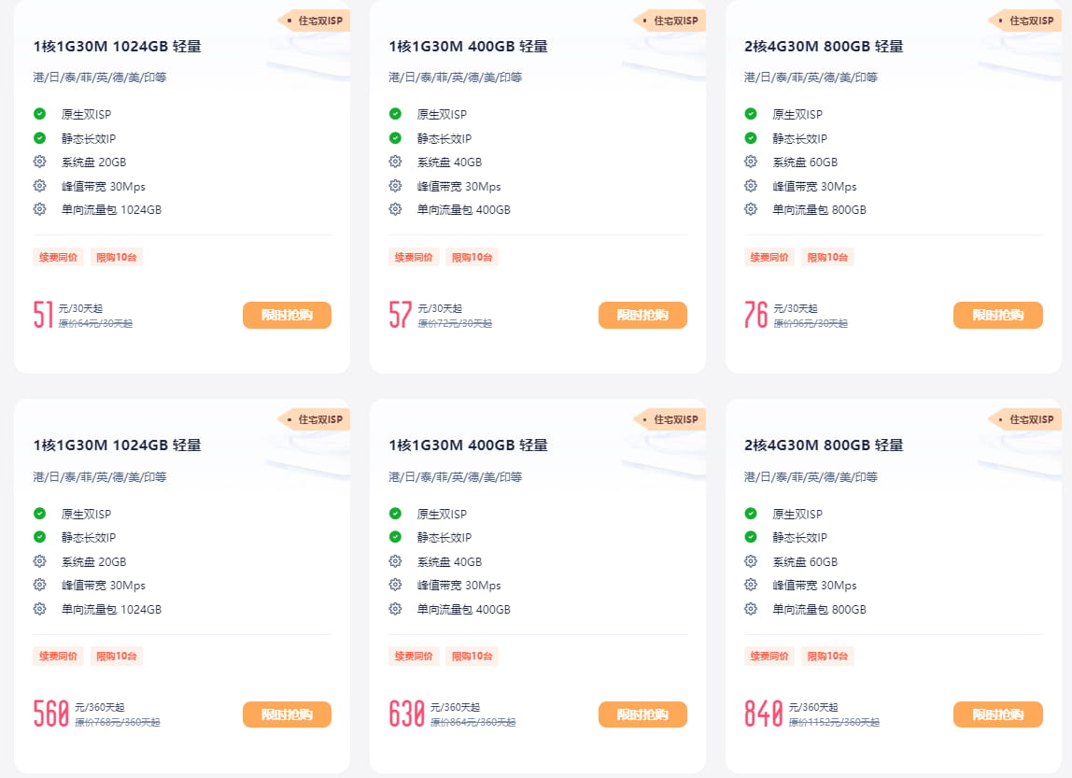Click 住宅双ISP badge on the 76元 plan card
The width and height of the screenshot is (1072, 778).
pos(1027,21)
